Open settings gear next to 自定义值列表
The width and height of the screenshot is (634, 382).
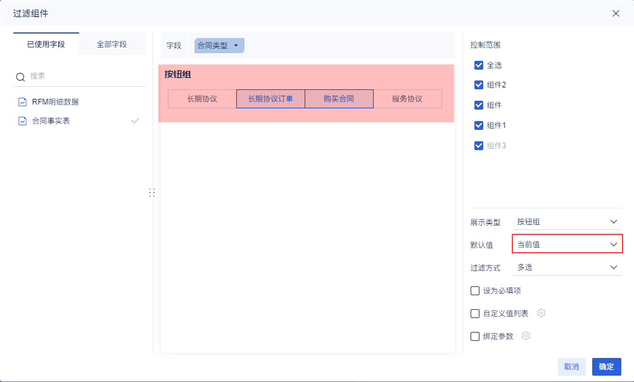(542, 313)
